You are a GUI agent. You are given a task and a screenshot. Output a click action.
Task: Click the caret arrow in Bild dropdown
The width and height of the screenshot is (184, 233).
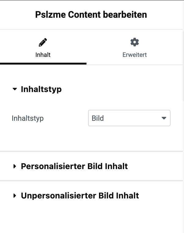pyautogui.click(x=164, y=118)
